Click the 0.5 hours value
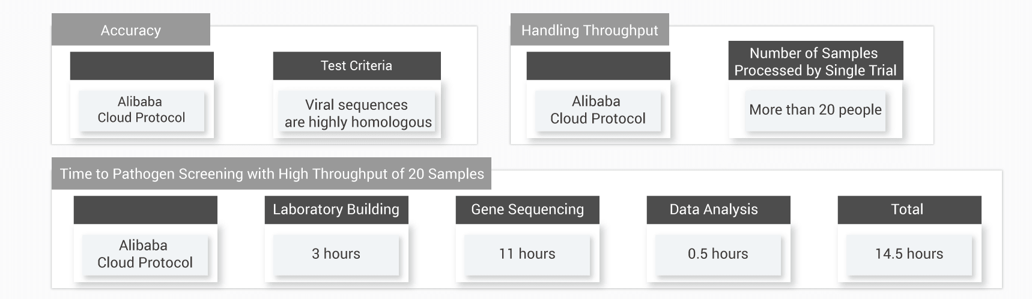The height and width of the screenshot is (299, 1032). 718,254
